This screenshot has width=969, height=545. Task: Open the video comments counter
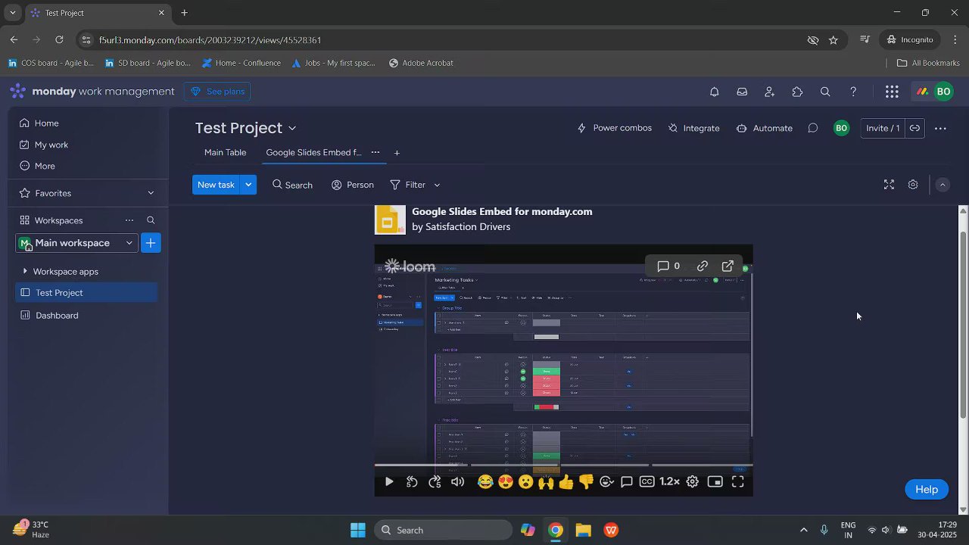668,266
